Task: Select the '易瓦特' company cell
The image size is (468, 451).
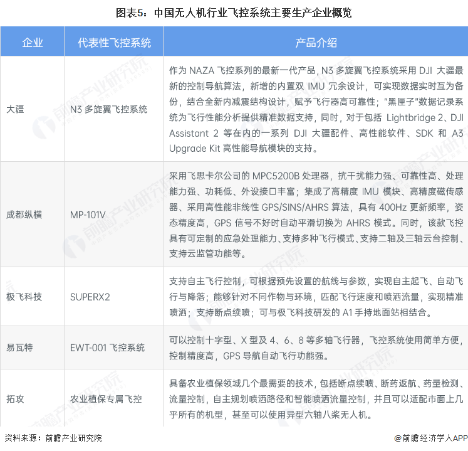Action: 32,348
